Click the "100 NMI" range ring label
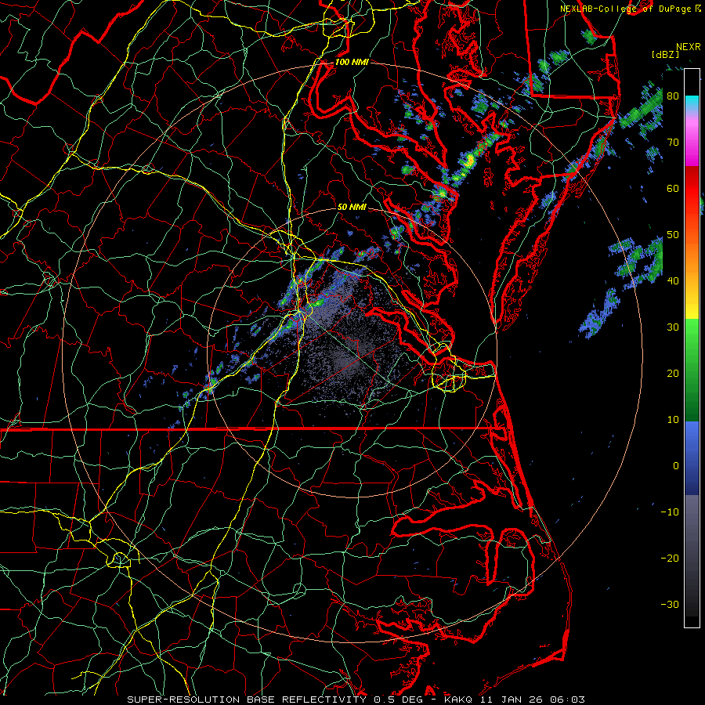The width and height of the screenshot is (705, 705). 352,62
